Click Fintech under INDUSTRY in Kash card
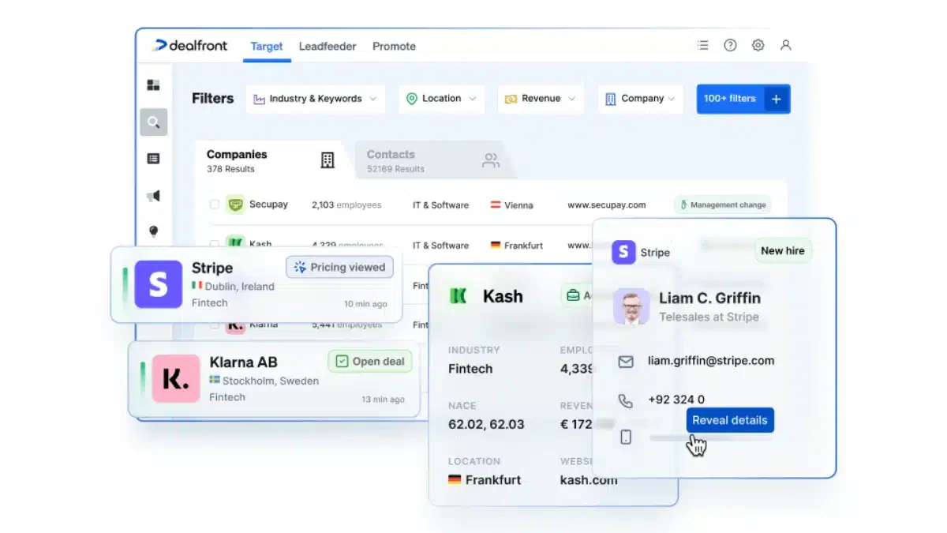 click(x=470, y=369)
